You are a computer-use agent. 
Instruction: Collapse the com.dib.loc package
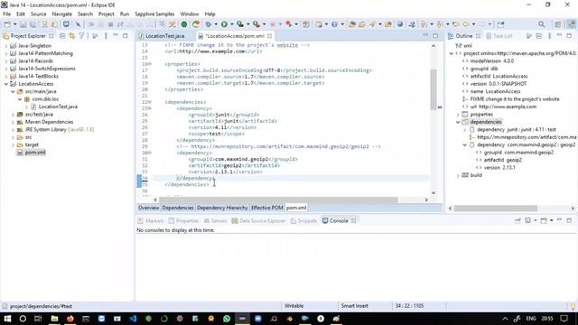point(20,99)
